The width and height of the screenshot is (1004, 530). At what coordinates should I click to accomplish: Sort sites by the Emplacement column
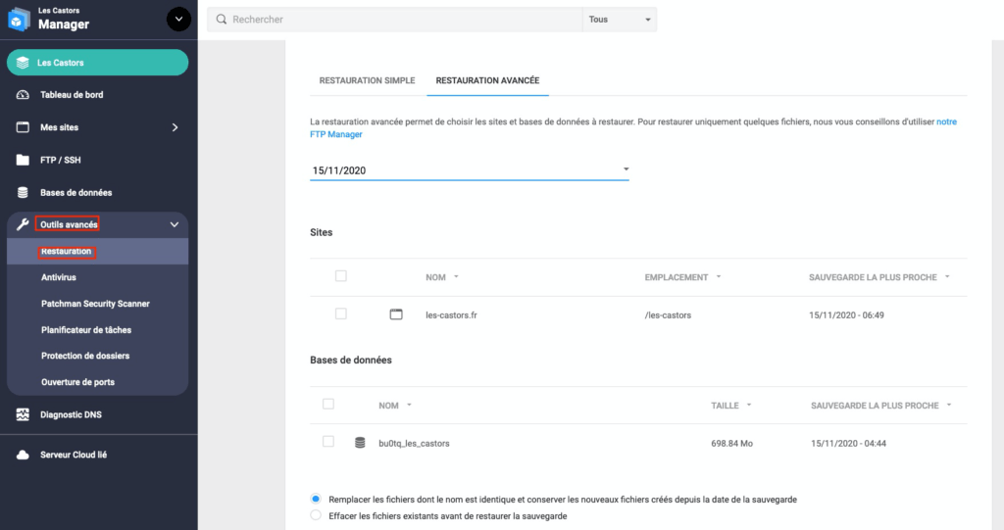682,277
